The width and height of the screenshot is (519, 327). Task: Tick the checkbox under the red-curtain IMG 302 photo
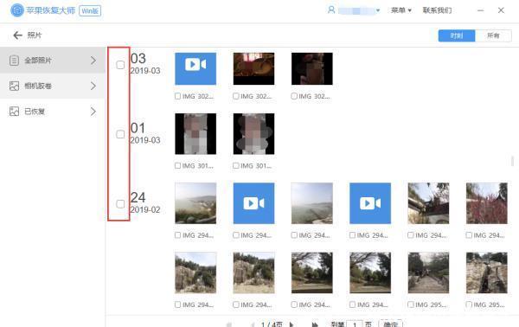pos(236,96)
